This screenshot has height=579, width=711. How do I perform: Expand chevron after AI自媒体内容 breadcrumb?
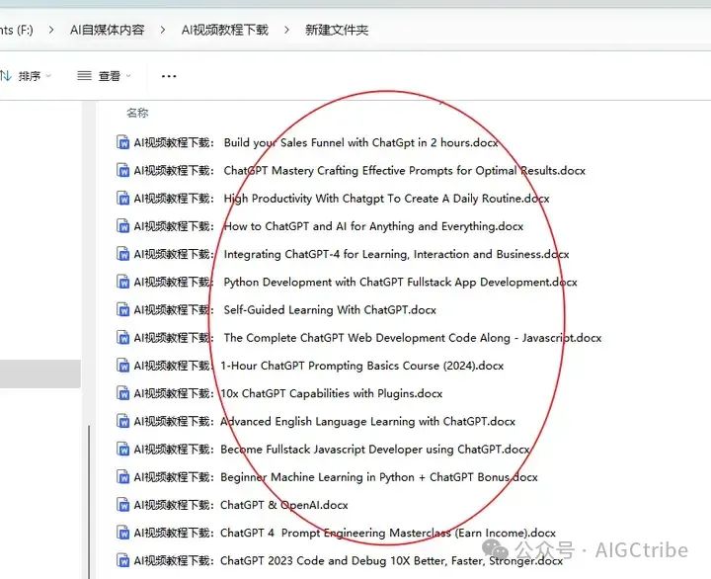click(x=162, y=30)
